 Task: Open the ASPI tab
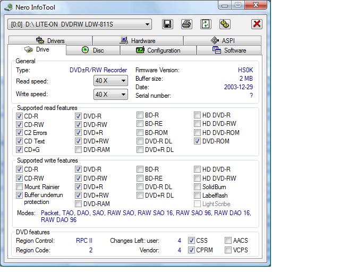tap(222, 40)
